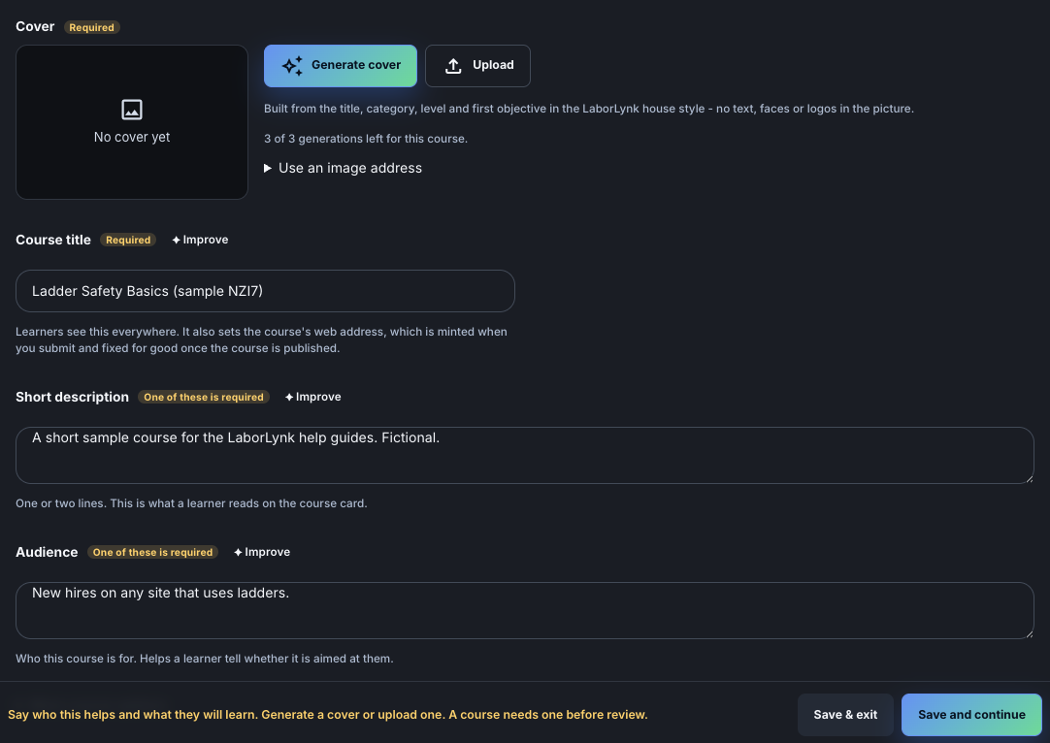This screenshot has width=1050, height=743.
Task: Click the Generate cover button
Action: (x=341, y=66)
